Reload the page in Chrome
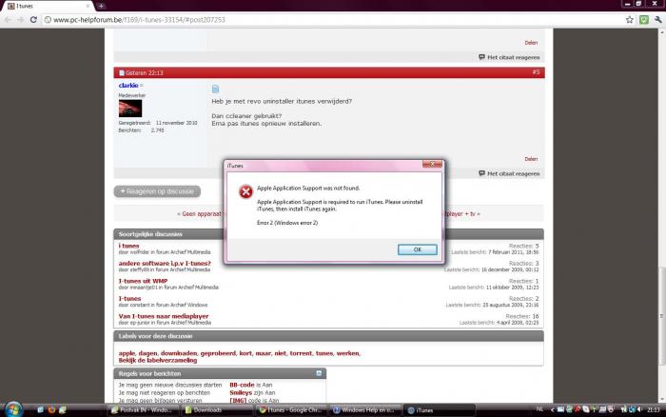This screenshot has width=666, height=417. point(33,20)
